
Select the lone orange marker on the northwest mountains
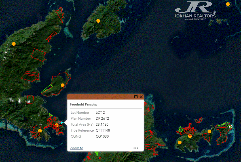(14, 44)
